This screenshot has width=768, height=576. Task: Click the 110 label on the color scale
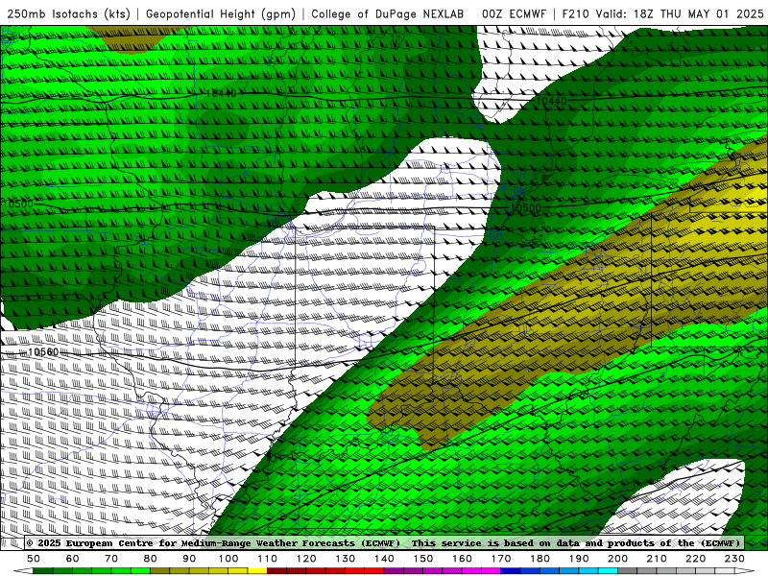tap(268, 559)
